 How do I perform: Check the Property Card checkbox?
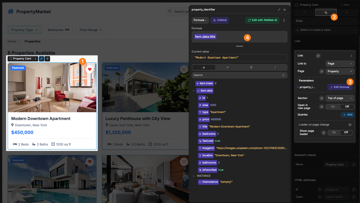[297, 5]
